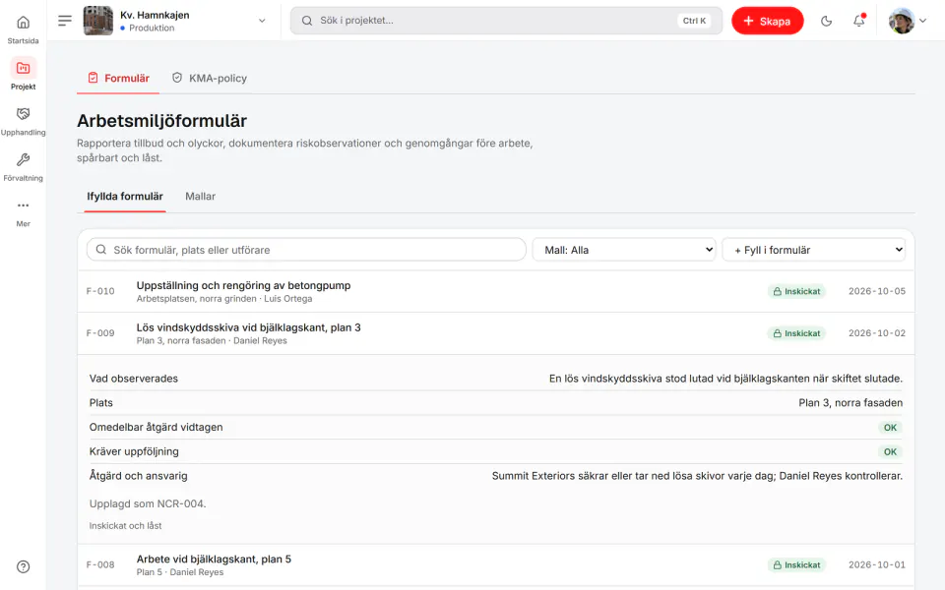Collapse form F-009 Lös vindskyddsskiva row
This screenshot has width=945, height=590.
495,333
